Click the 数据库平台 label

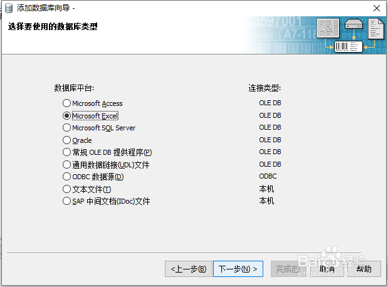coord(74,88)
